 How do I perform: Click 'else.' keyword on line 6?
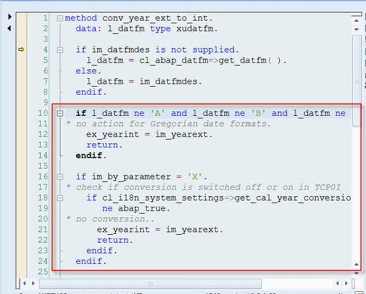click(x=88, y=71)
